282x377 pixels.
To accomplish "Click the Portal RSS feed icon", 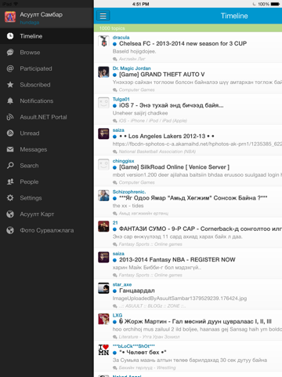I will [x=10, y=117].
